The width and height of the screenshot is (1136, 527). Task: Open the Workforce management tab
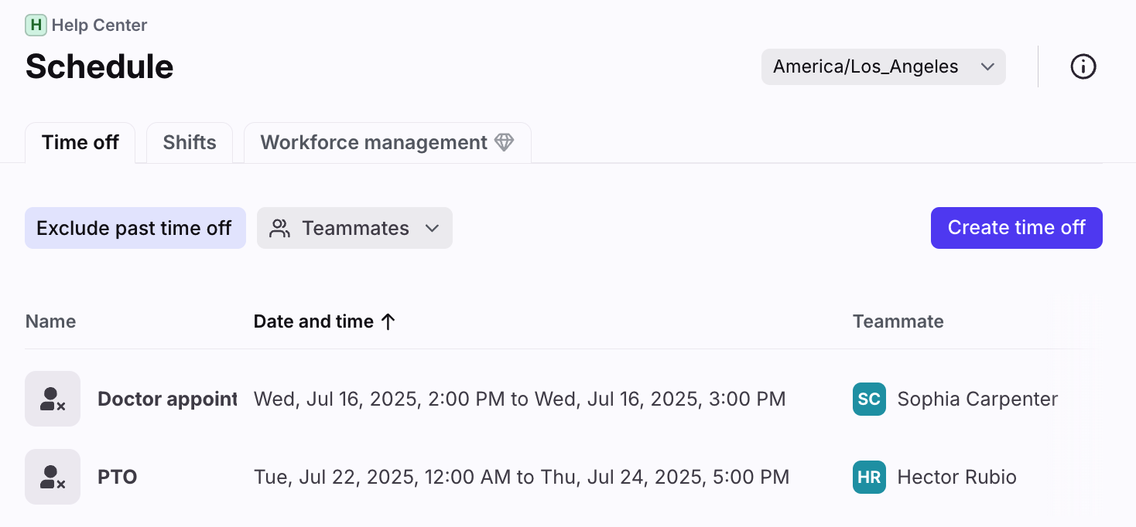click(x=387, y=142)
